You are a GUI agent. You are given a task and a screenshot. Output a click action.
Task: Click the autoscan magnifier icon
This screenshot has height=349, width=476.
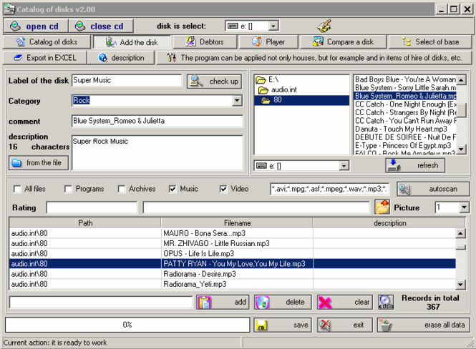click(404, 190)
